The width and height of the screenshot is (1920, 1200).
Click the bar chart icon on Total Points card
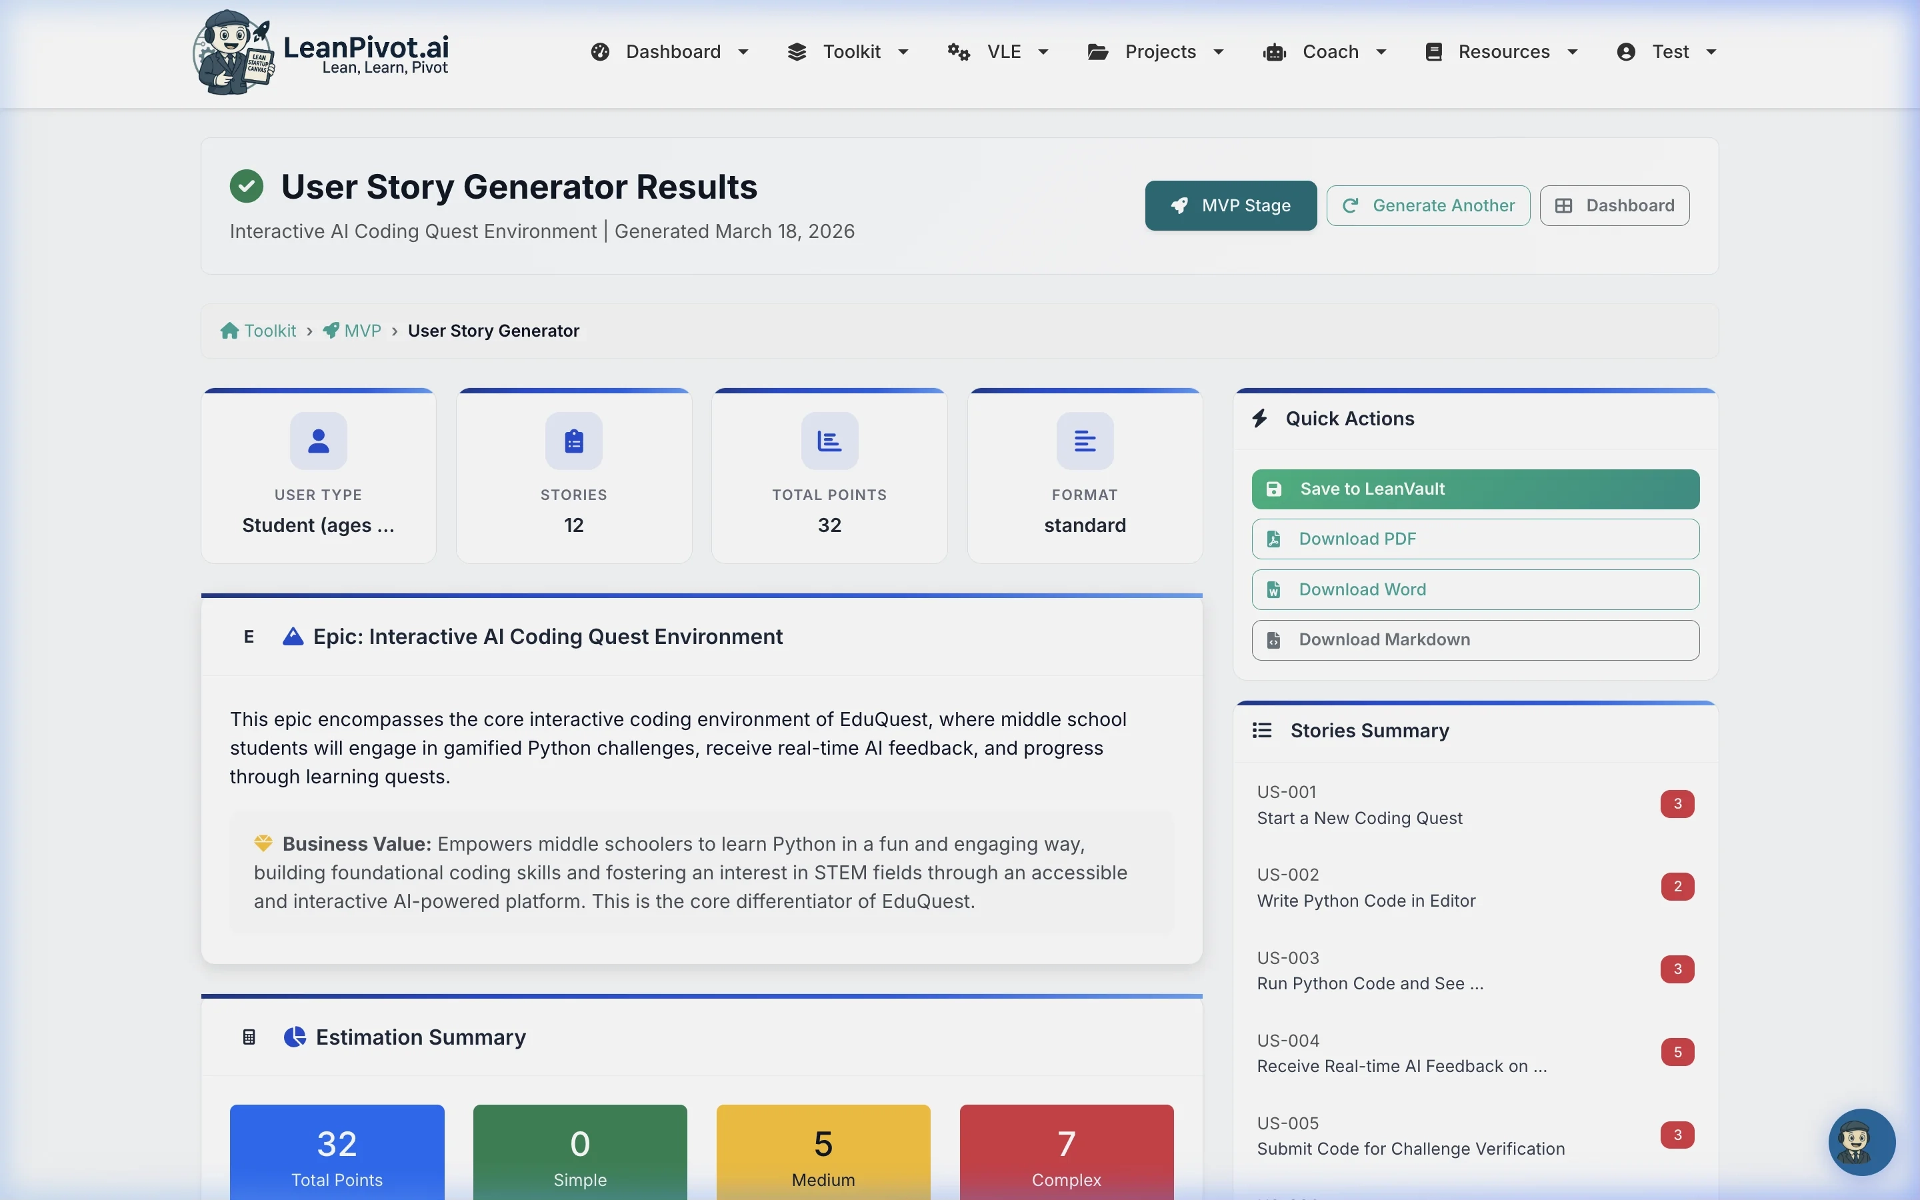tap(828, 441)
